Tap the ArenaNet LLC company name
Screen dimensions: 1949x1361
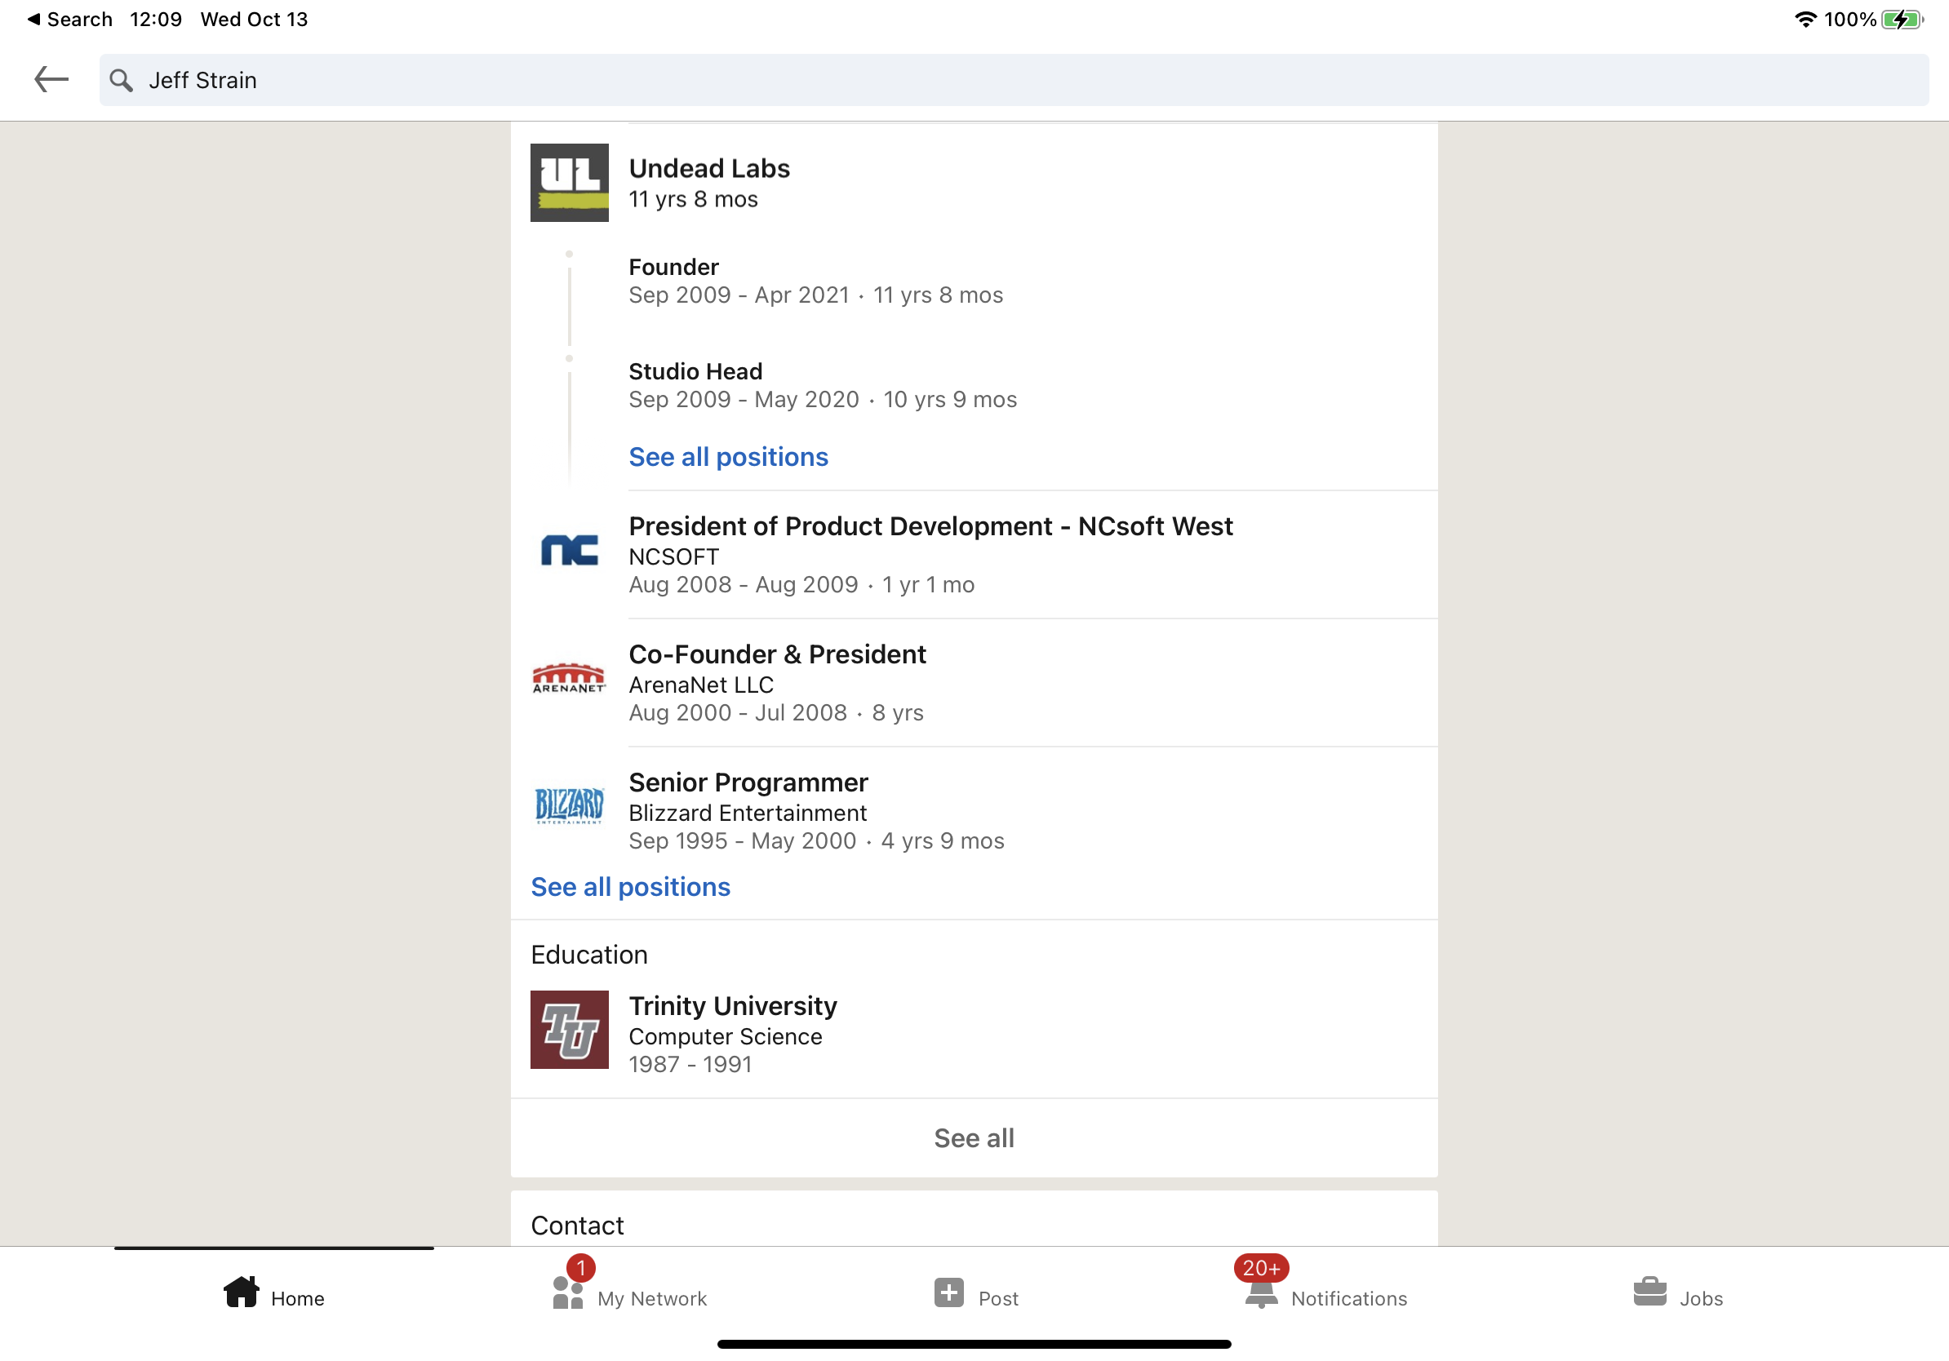pyautogui.click(x=701, y=685)
